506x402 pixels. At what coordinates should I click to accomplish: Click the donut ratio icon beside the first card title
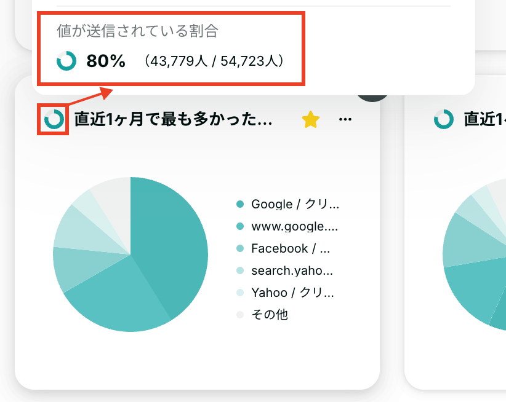pos(54,119)
